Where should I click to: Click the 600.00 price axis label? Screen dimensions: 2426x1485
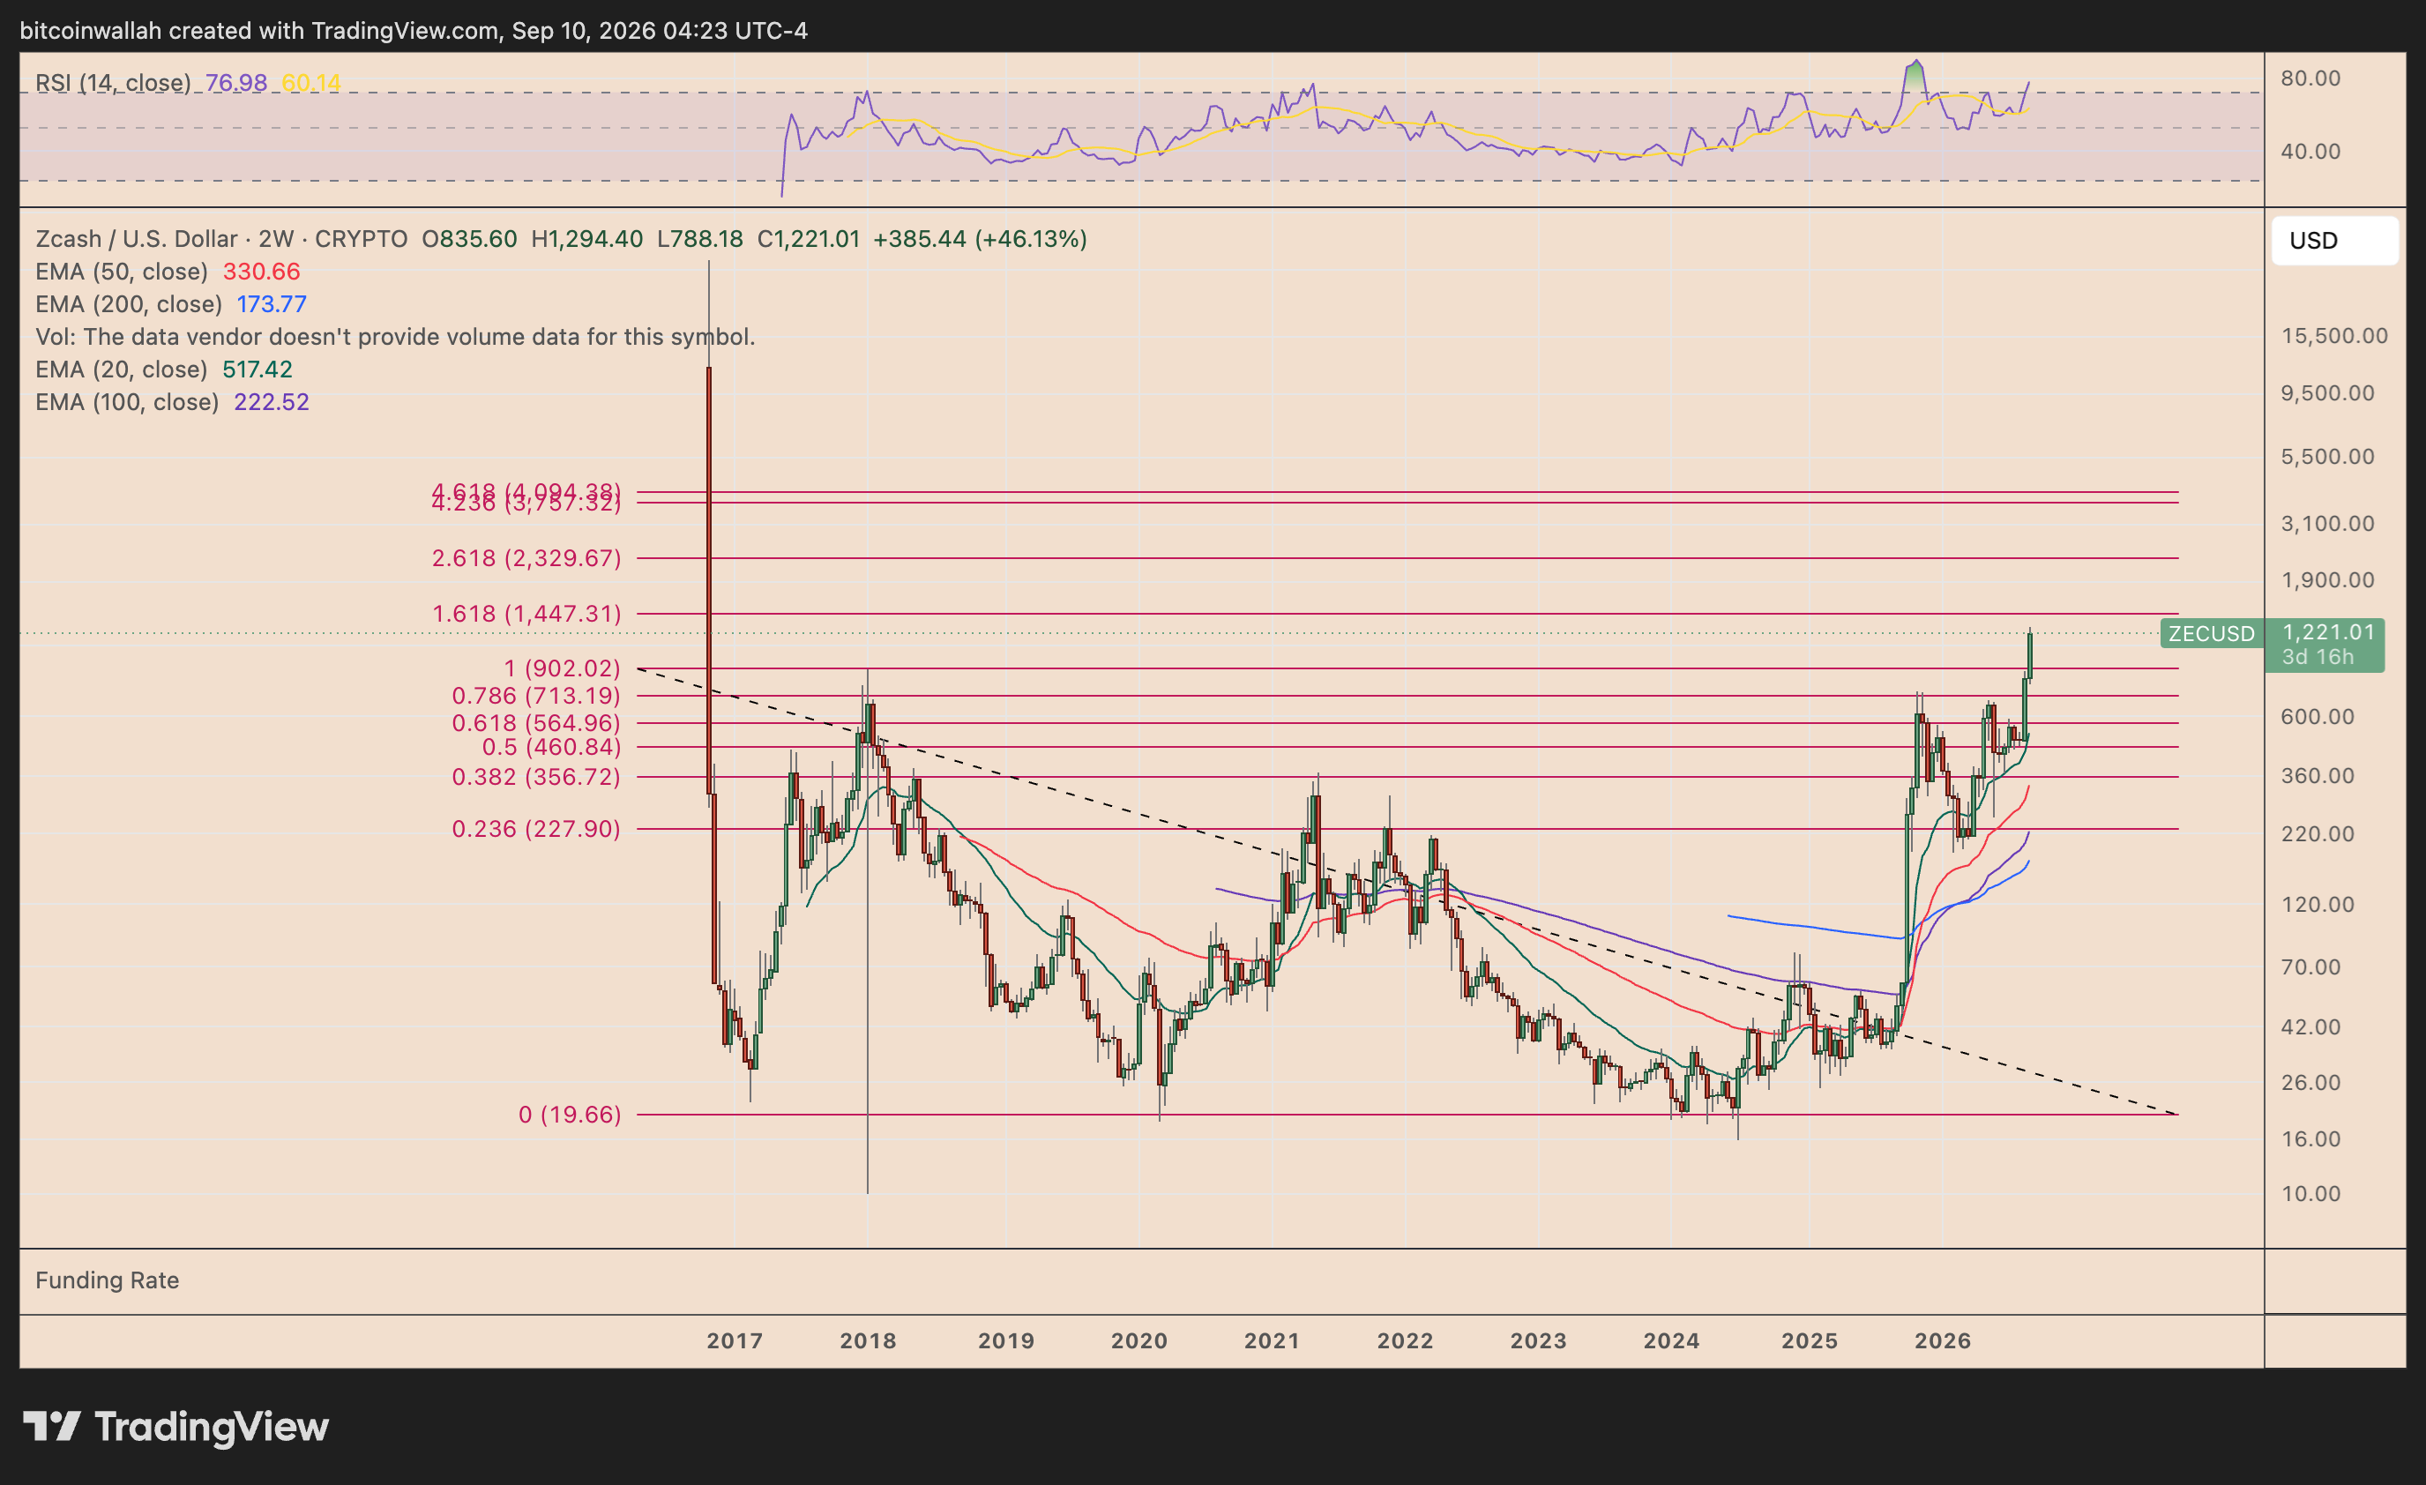[x=2318, y=717]
